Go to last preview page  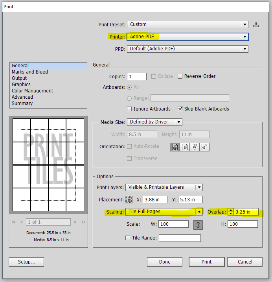[83, 222]
